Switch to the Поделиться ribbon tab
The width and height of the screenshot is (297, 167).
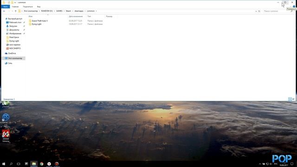28,6
